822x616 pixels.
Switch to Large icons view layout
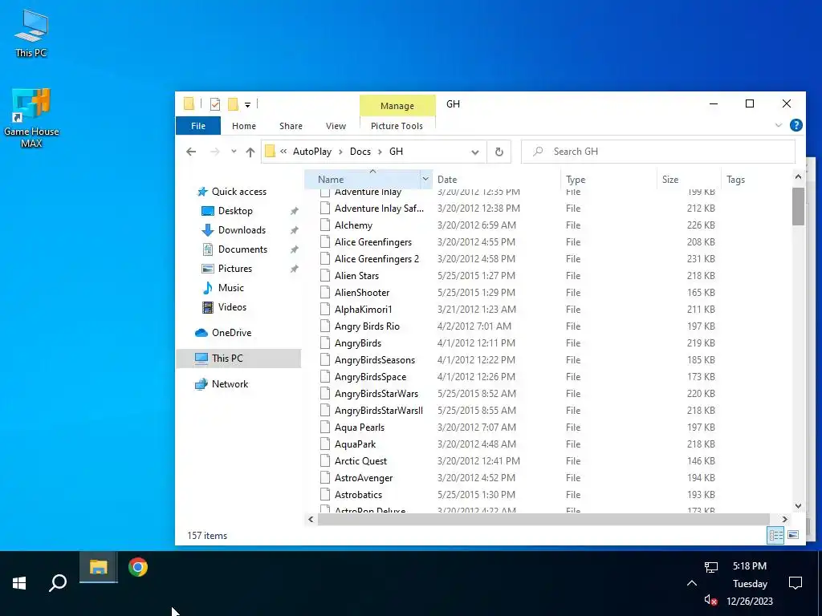point(793,535)
